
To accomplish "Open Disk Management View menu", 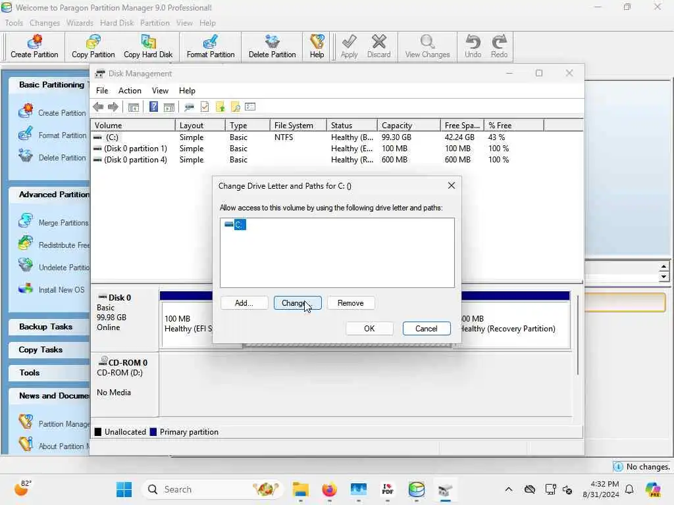I will [160, 91].
